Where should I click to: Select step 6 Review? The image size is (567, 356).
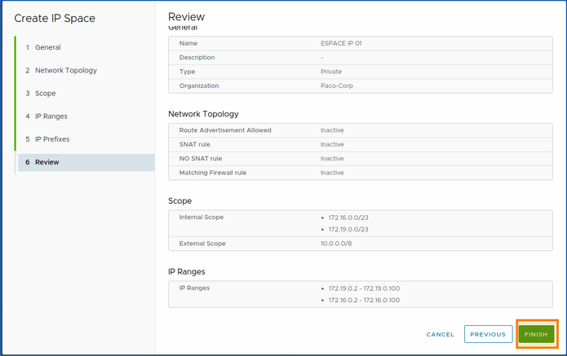pos(86,162)
